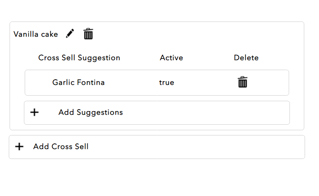Image resolution: width=319 pixels, height=196 pixels.
Task: Select the Vanilla cake cross sell card
Action: (x=157, y=76)
